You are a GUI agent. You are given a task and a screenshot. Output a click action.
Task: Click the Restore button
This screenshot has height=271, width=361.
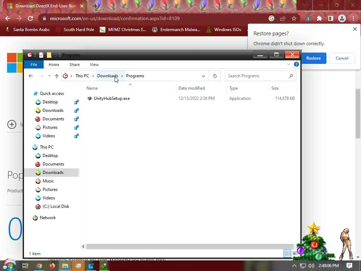tap(314, 58)
